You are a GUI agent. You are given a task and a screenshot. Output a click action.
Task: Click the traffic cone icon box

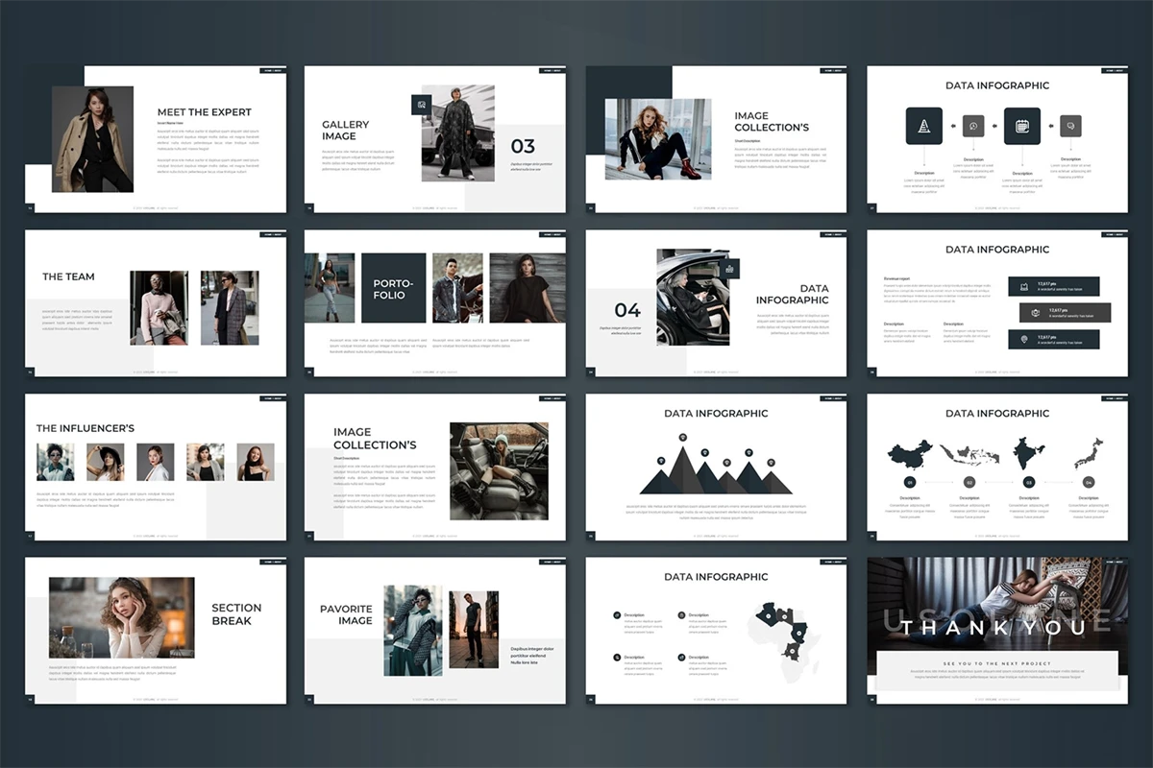[x=924, y=126]
